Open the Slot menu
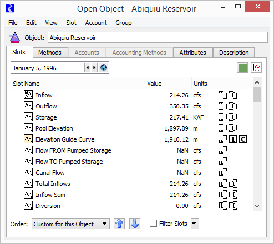Screen dimensions: 274x244 point(71,23)
